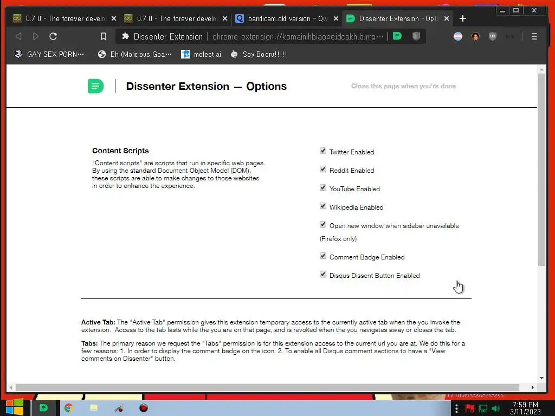
Task: Open the Eh (Malicious Goa... bookmark
Action: click(x=135, y=54)
